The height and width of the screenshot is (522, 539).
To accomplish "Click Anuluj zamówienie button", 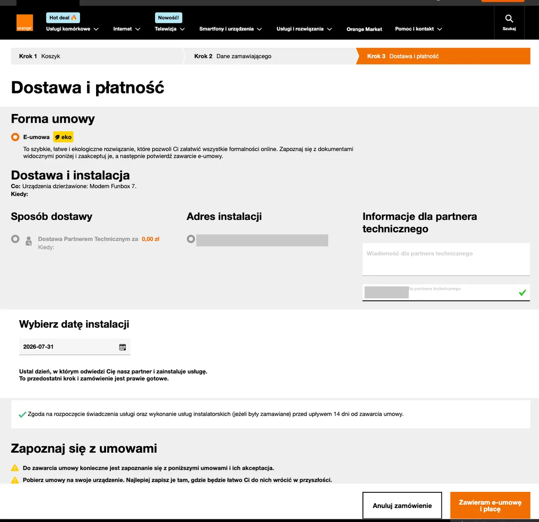I will pyautogui.click(x=402, y=506).
